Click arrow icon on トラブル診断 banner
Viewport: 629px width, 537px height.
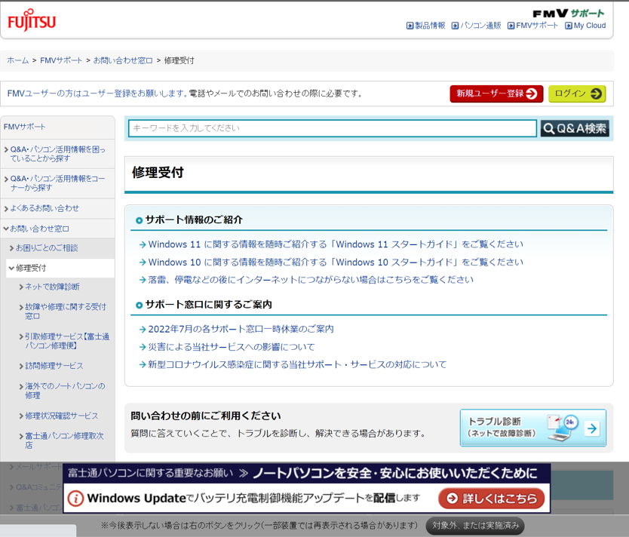click(x=592, y=428)
